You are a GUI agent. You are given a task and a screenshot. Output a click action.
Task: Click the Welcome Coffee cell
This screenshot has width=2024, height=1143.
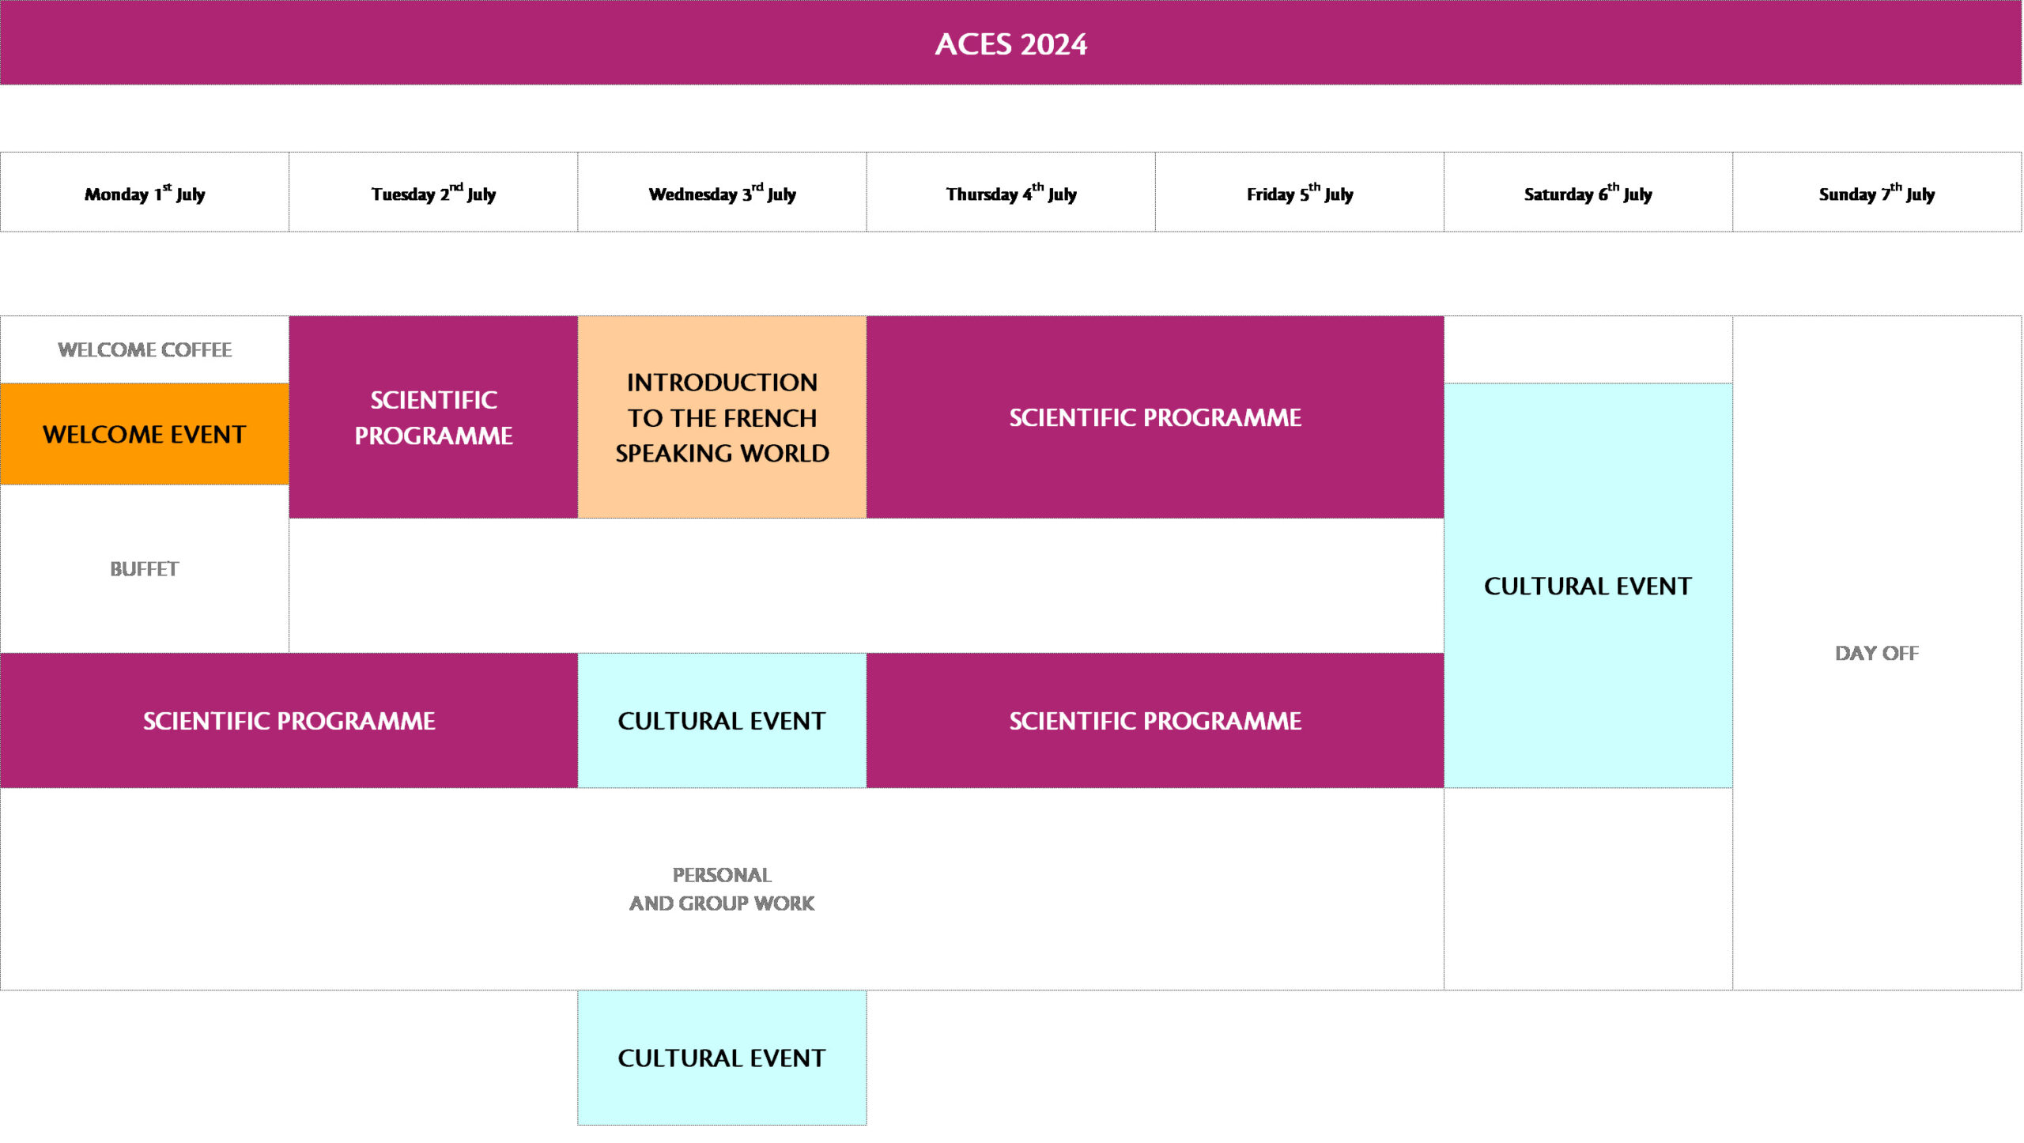(x=145, y=349)
